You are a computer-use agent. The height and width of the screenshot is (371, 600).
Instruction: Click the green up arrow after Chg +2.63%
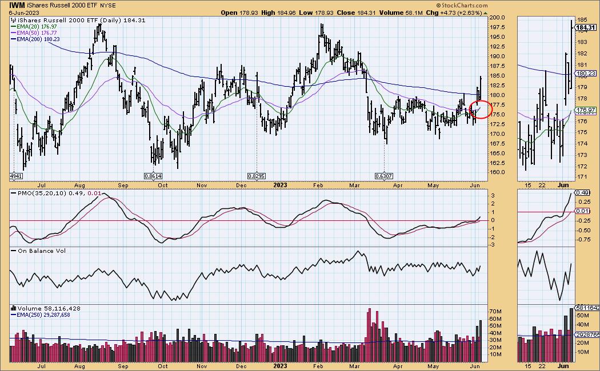[486, 13]
